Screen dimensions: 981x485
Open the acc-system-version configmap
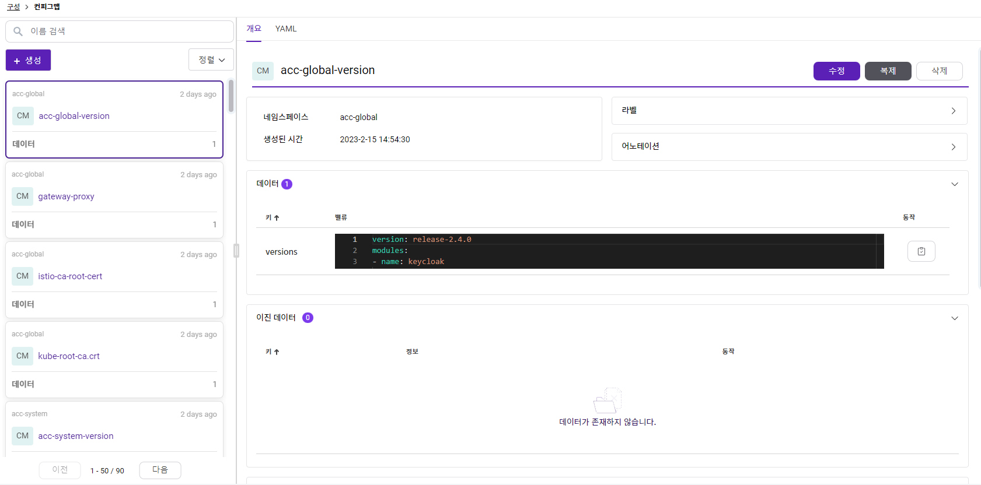click(76, 436)
